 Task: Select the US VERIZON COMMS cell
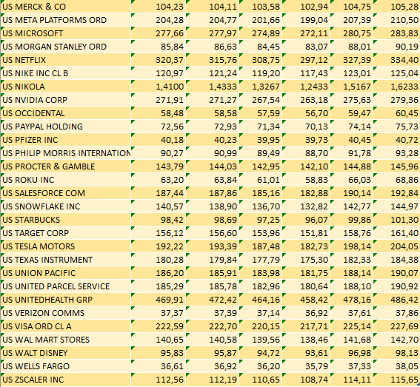coord(66,313)
